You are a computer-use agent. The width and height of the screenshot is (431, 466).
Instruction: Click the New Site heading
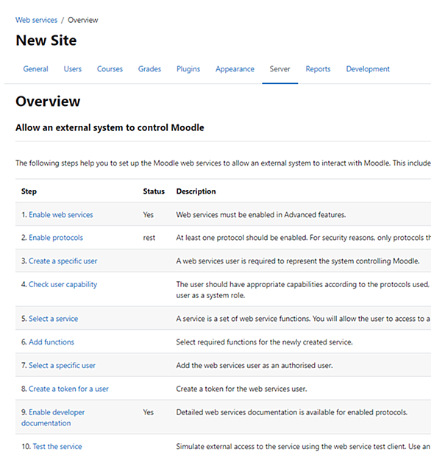click(x=46, y=40)
